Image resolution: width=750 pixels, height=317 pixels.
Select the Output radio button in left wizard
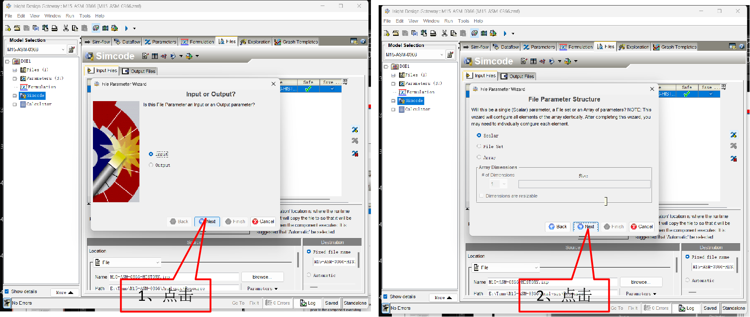(x=151, y=165)
